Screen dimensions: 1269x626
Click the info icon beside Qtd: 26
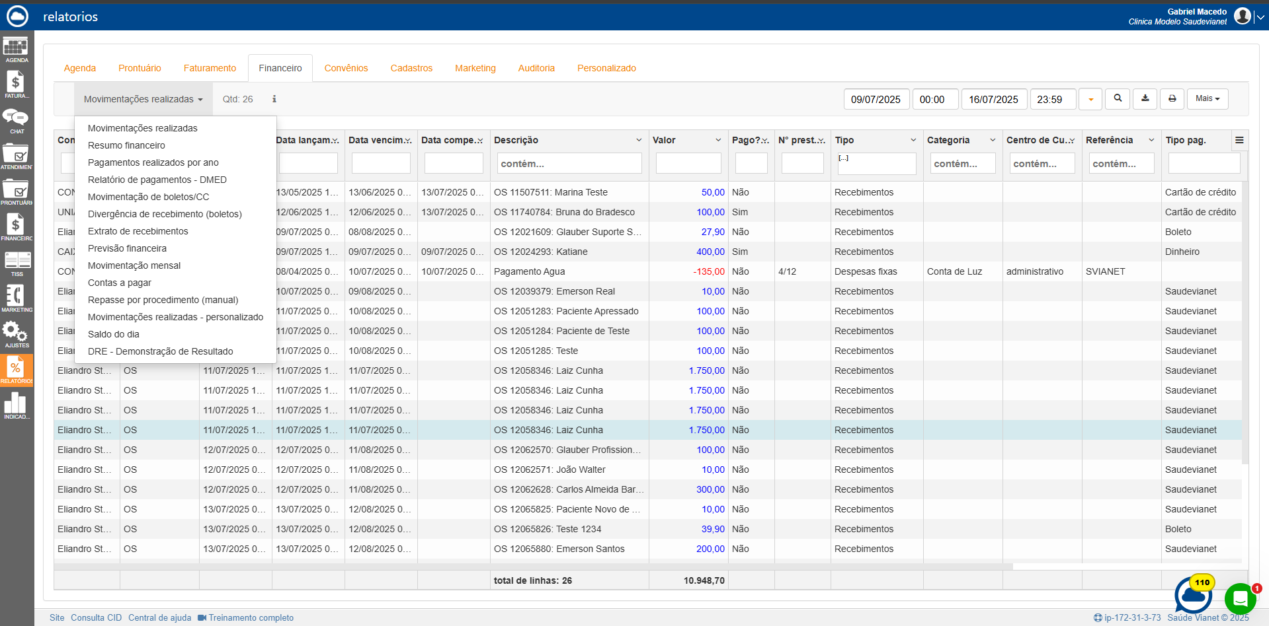(274, 99)
